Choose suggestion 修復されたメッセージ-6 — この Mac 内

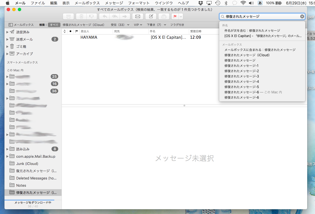(x=262, y=92)
